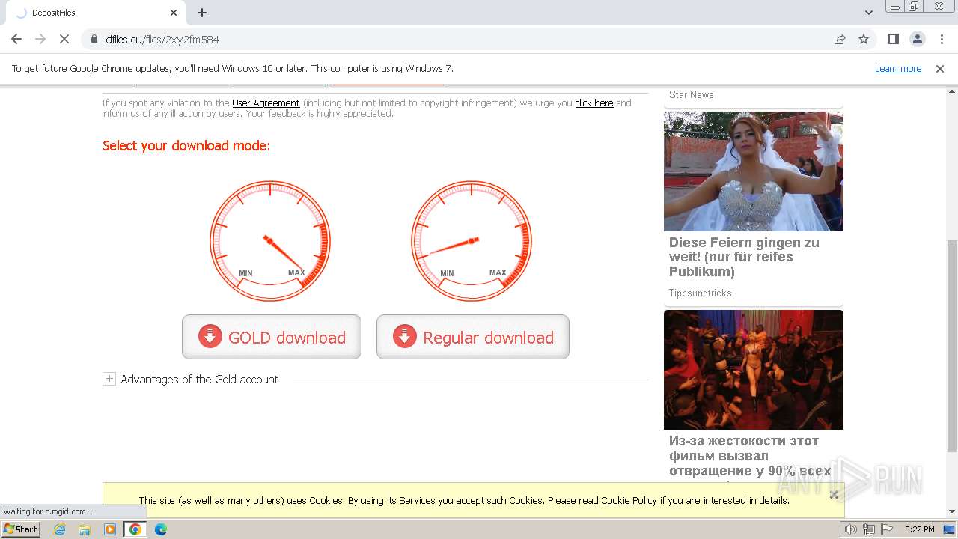Click the network tray icon
Image resolution: width=958 pixels, height=539 pixels.
pyautogui.click(x=868, y=529)
